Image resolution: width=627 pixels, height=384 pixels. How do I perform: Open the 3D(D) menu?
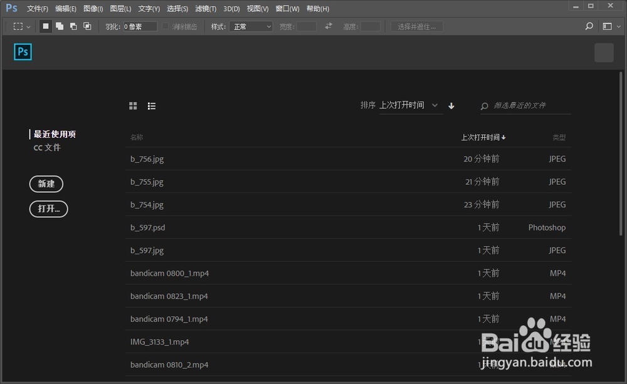tap(231, 8)
